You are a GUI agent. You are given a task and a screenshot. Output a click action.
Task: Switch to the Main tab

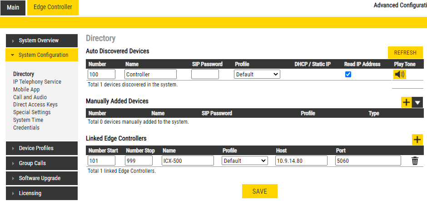point(13,7)
